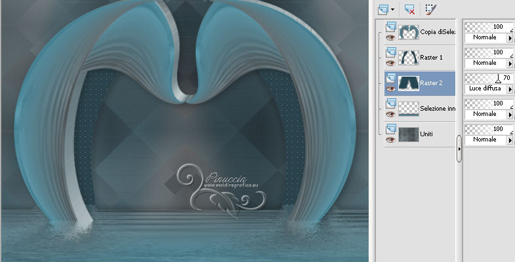Toggle visibility of the Selezione inn layer

pyautogui.click(x=390, y=115)
